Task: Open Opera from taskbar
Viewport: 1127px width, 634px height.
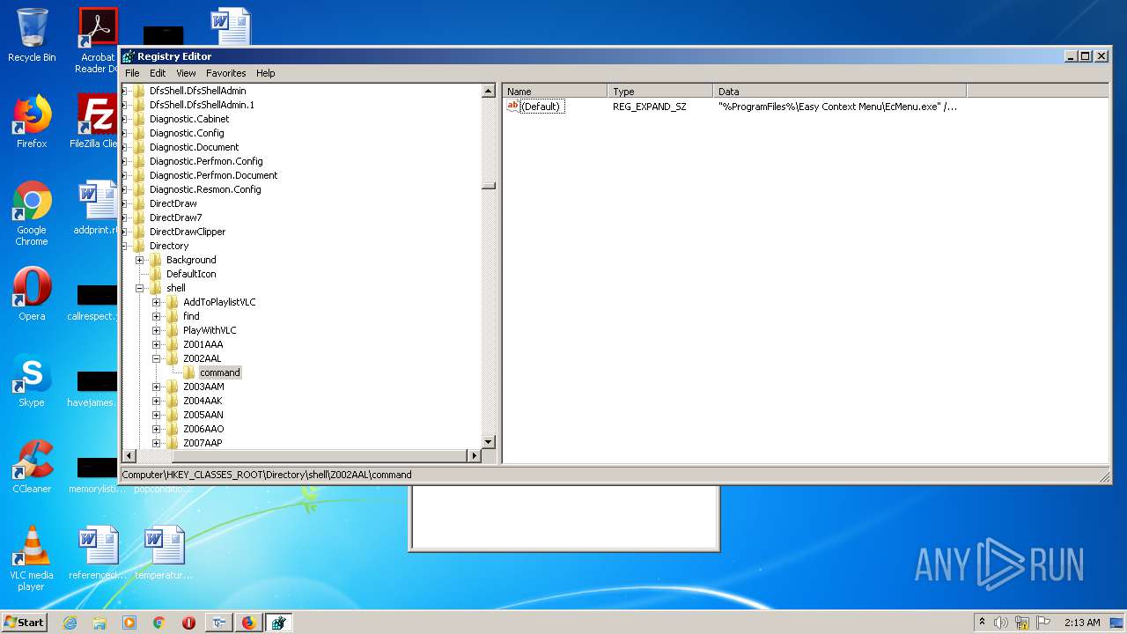Action: [188, 623]
